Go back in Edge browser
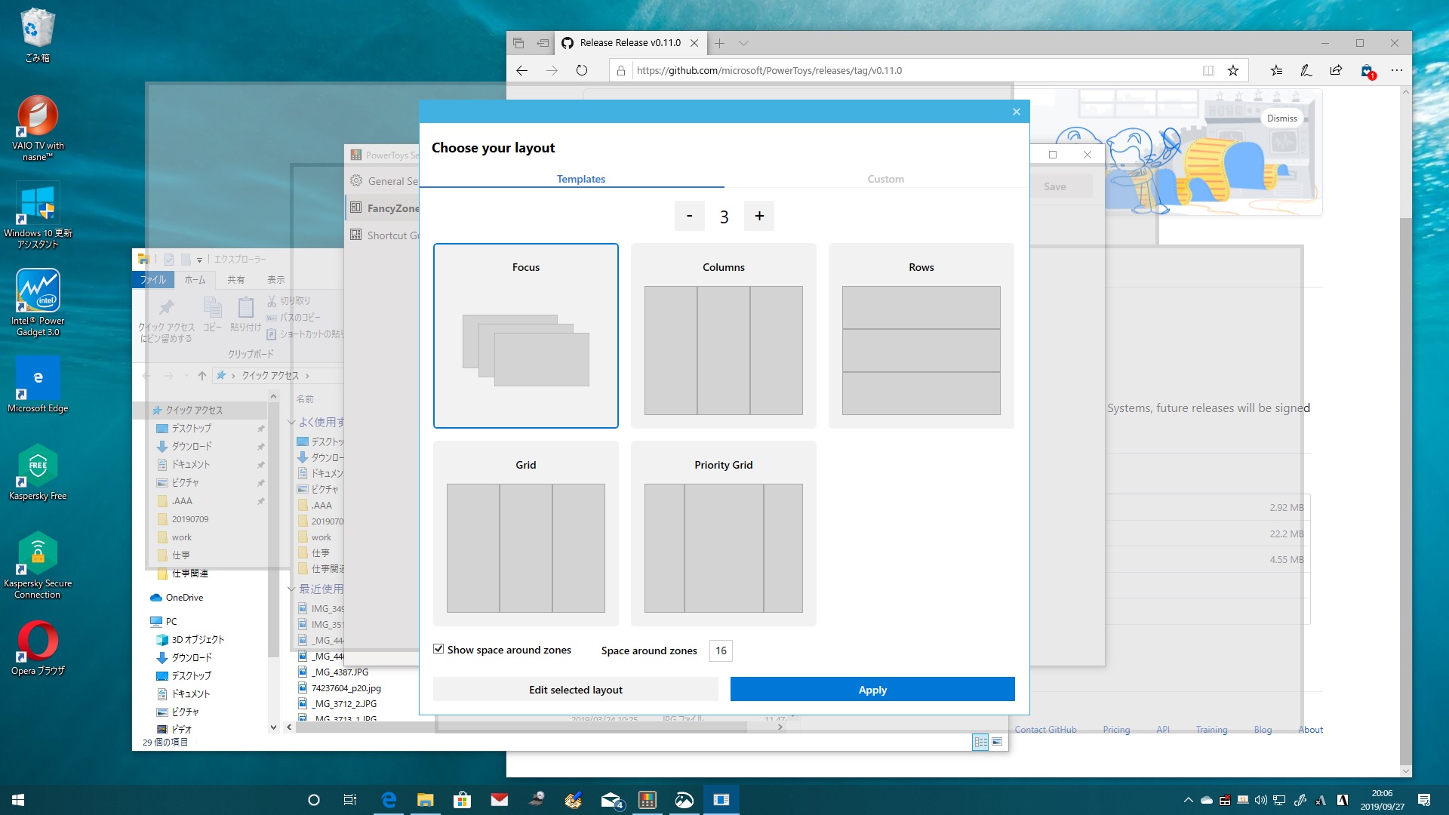The width and height of the screenshot is (1449, 815). point(522,70)
